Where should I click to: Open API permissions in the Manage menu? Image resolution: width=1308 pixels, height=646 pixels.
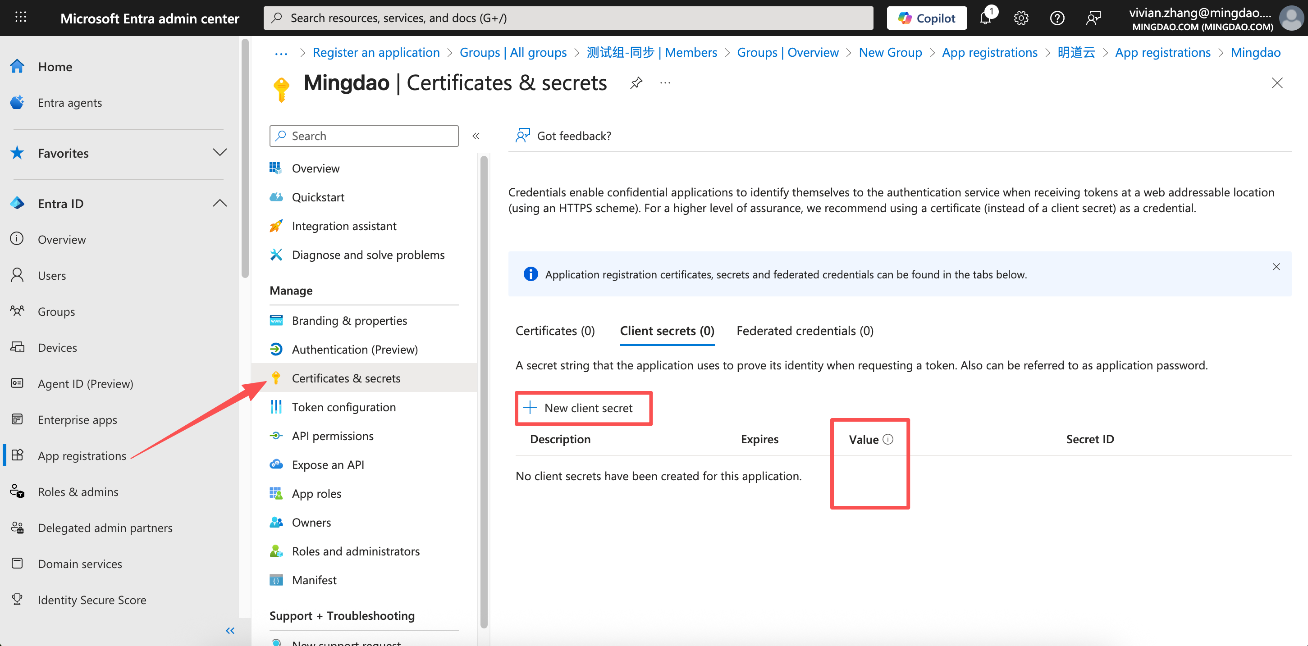333,436
